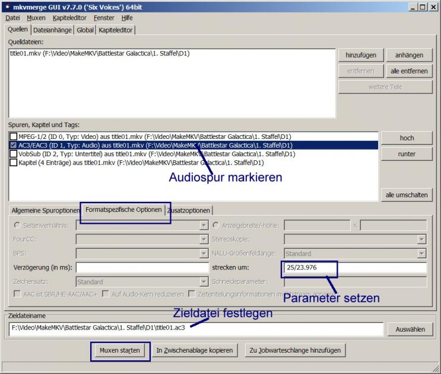The height and width of the screenshot is (374, 441).
Task: Switch to Allgemeine Spuroptionen tab
Action: click(45, 211)
